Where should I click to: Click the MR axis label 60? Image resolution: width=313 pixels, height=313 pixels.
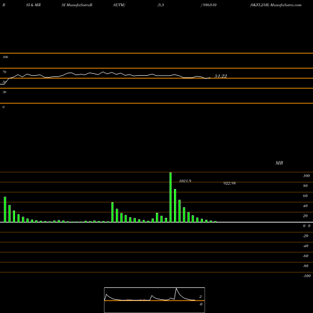pyautogui.click(x=305, y=196)
